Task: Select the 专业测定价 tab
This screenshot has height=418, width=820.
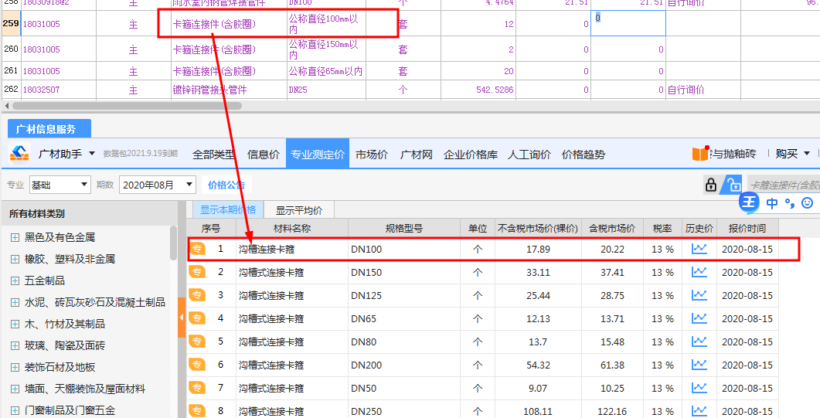Action: [318, 154]
